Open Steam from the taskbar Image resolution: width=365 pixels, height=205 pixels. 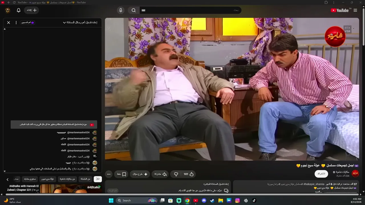pyautogui.click(x=212, y=200)
